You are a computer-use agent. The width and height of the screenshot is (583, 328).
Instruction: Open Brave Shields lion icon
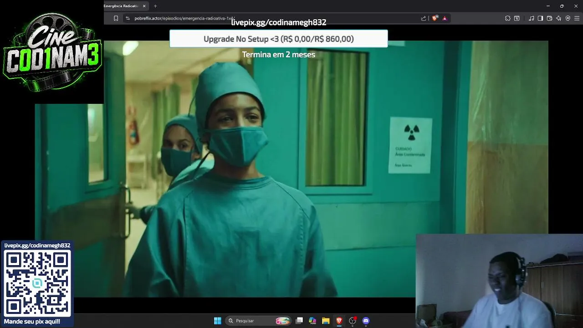[435, 18]
